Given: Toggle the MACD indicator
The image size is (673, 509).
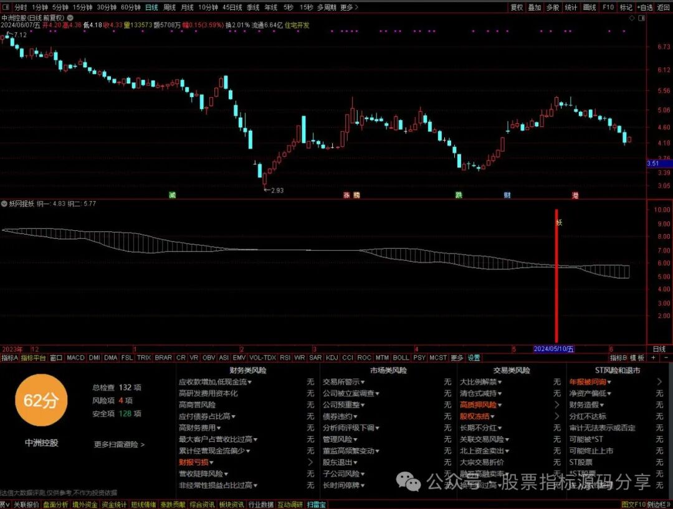Looking at the screenshot, I should 75,357.
